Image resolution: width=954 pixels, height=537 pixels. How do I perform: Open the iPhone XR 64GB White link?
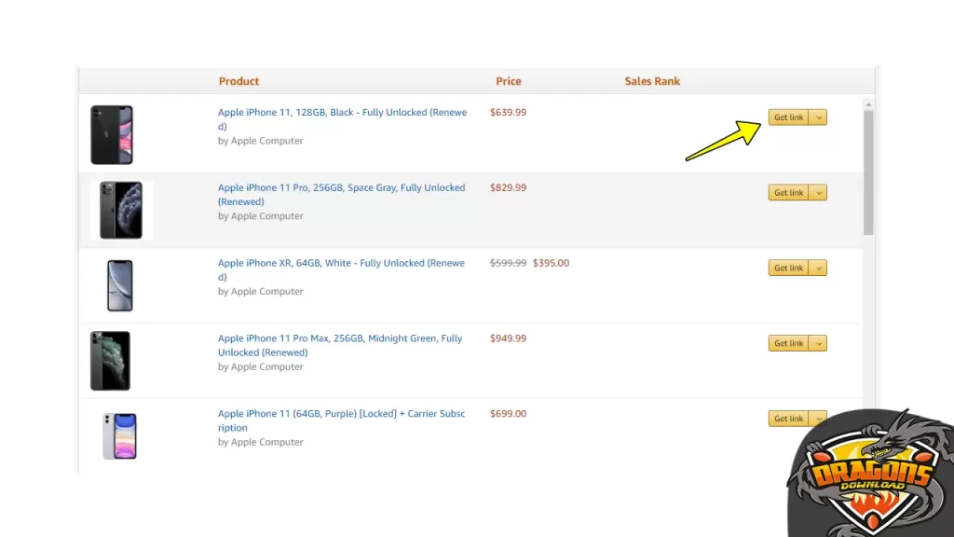click(x=341, y=264)
